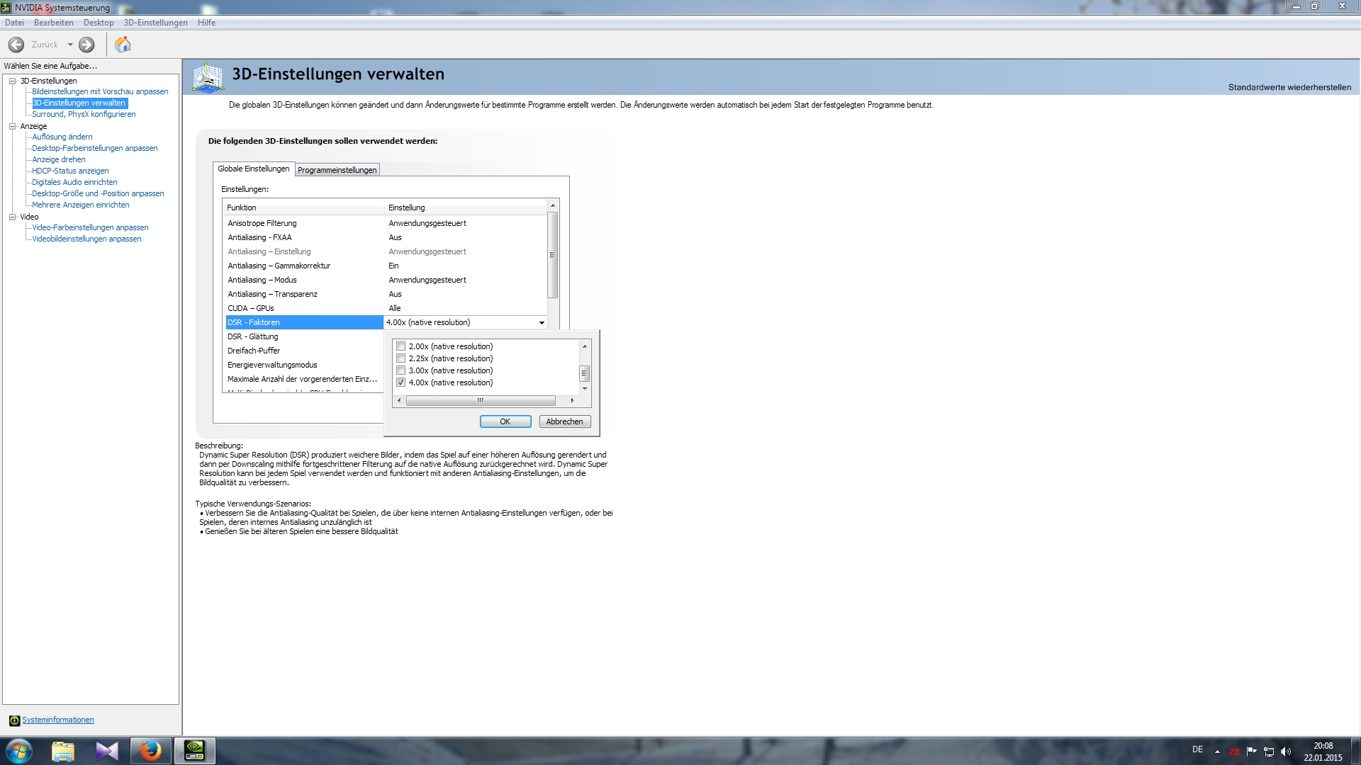The width and height of the screenshot is (1361, 765).
Task: Open the DSR - Faktoren dropdown arrow
Action: point(542,323)
